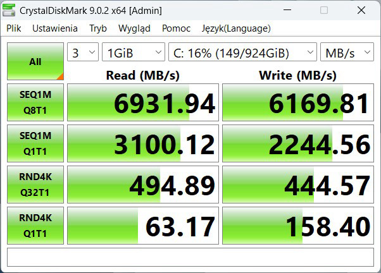Image resolution: width=381 pixels, height=273 pixels.
Task: Click the SEQ1M Q8T1 read result 6931.94
Action: coord(142,103)
